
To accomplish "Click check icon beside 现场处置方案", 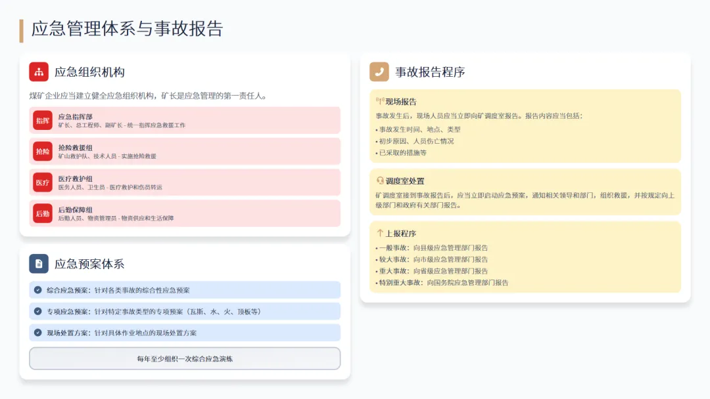I will point(38,333).
